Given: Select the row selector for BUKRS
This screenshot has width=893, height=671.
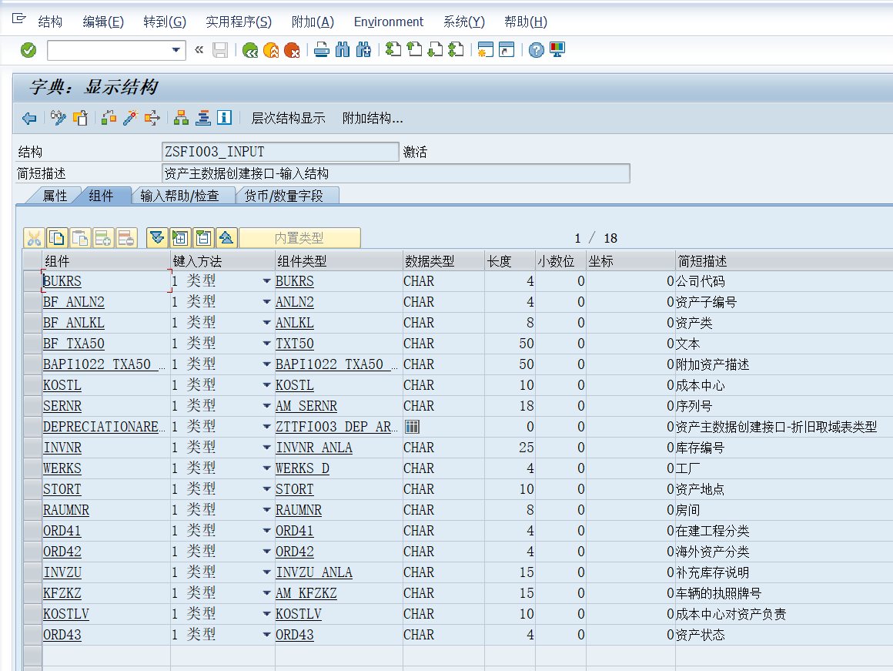Looking at the screenshot, I should pos(33,281).
